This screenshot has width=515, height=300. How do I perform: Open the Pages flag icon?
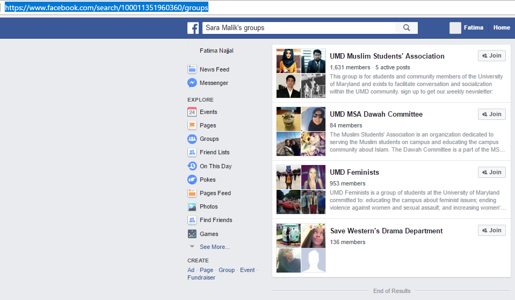click(192, 125)
